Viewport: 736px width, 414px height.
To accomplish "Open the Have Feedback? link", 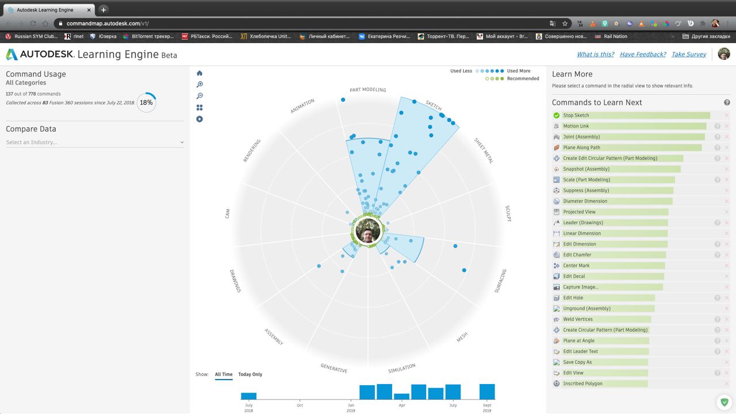I will [643, 54].
